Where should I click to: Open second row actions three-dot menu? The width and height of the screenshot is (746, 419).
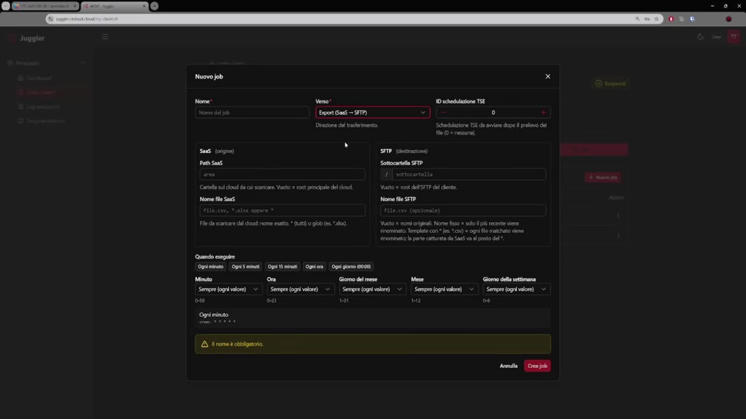[618, 236]
